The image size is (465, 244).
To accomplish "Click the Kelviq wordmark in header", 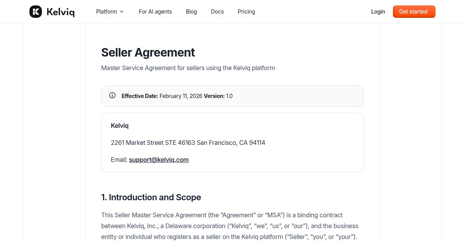I will coord(60,12).
